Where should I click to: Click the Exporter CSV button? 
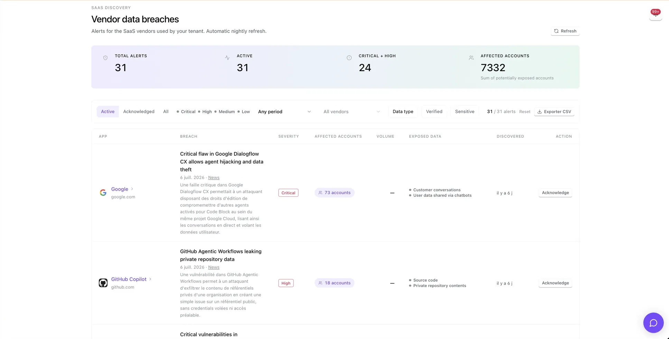pos(554,112)
